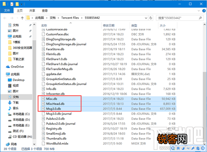
Task: Sort by 类型 column header
Action: (x=134, y=25)
